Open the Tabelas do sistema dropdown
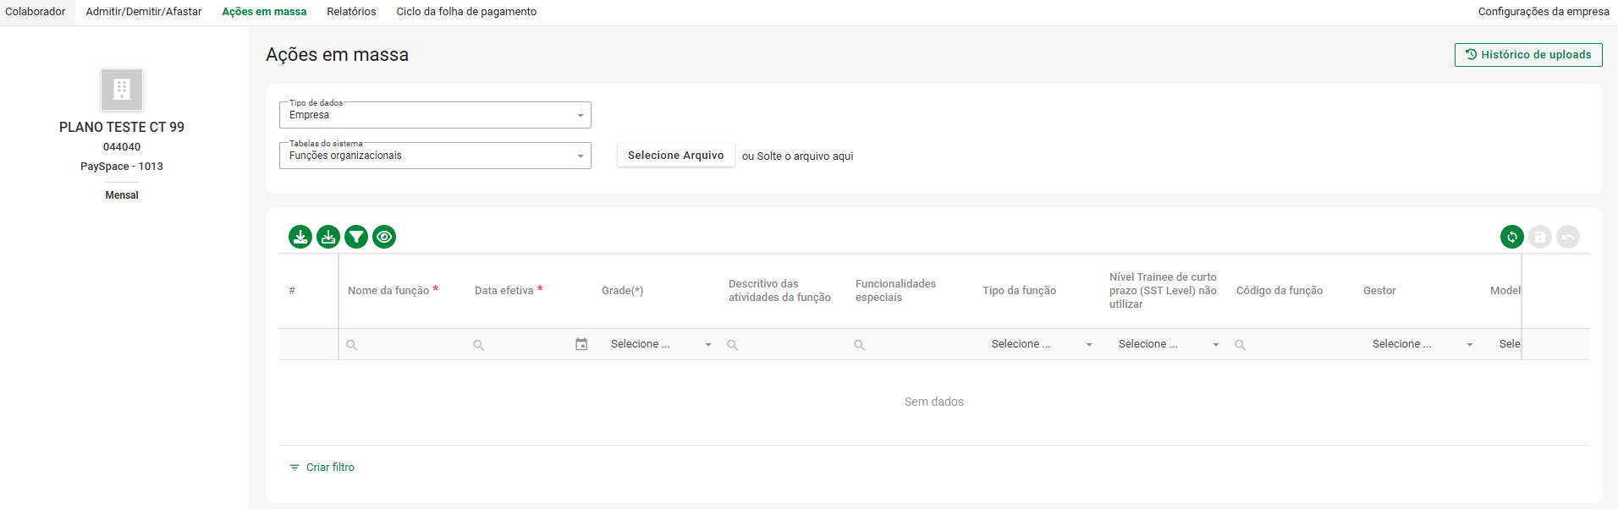The width and height of the screenshot is (1618, 509). (580, 156)
